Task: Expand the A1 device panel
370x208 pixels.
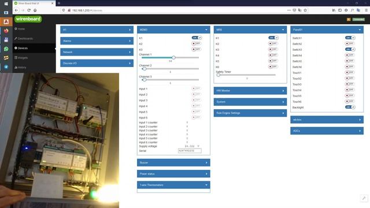Action: pyautogui.click(x=97, y=29)
